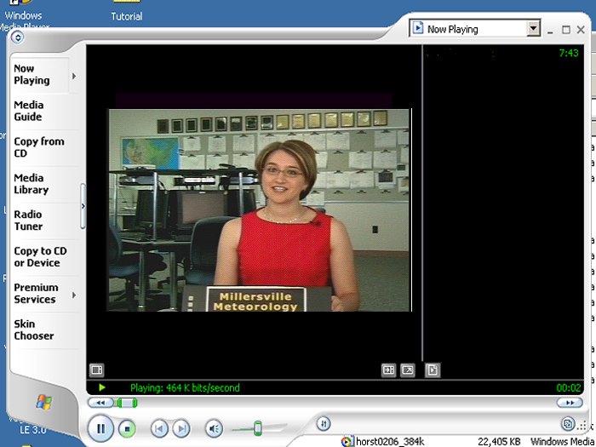Open Copy to CD or Device
596x447 pixels.
click(40, 256)
